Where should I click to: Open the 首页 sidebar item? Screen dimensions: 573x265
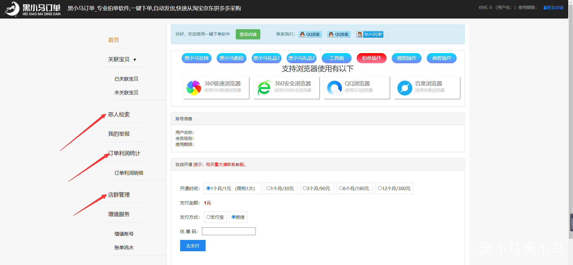(113, 40)
